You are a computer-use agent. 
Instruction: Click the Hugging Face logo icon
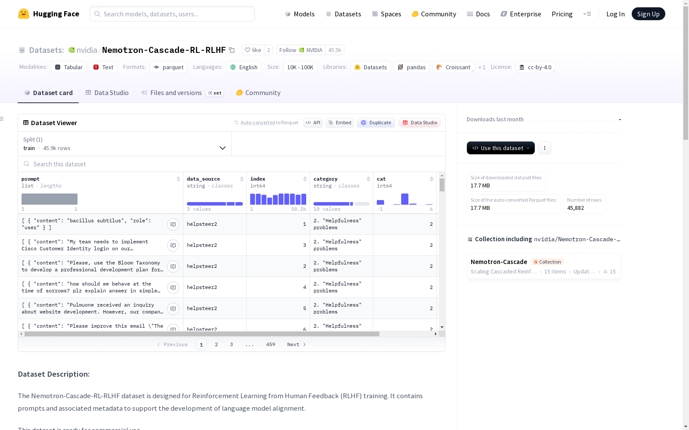pyautogui.click(x=24, y=14)
